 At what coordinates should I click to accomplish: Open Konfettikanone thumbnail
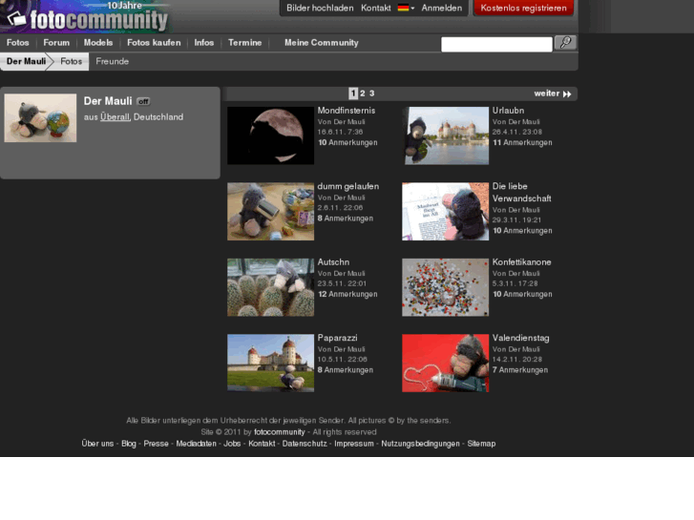[445, 287]
